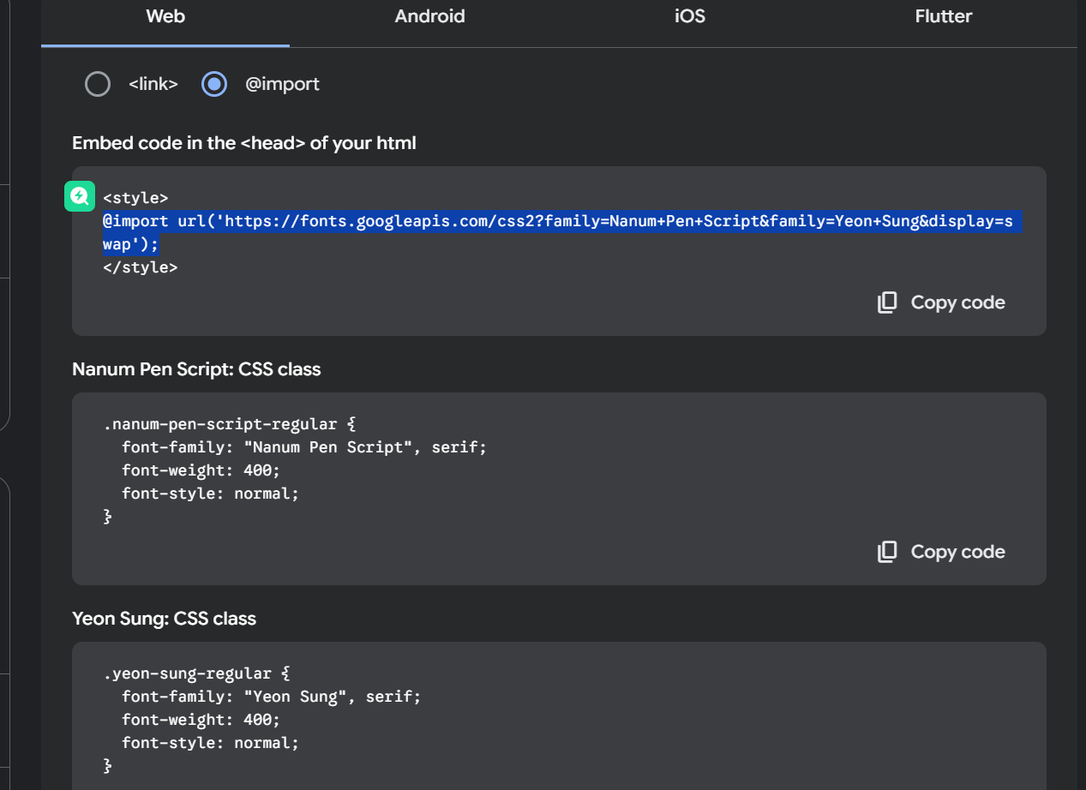Switch to the Web tab
1086x790 pixels.
[x=165, y=16]
